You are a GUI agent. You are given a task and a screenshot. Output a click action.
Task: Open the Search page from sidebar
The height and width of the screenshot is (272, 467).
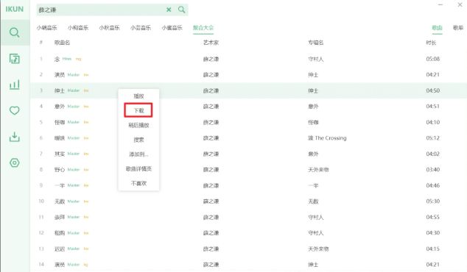click(15, 32)
